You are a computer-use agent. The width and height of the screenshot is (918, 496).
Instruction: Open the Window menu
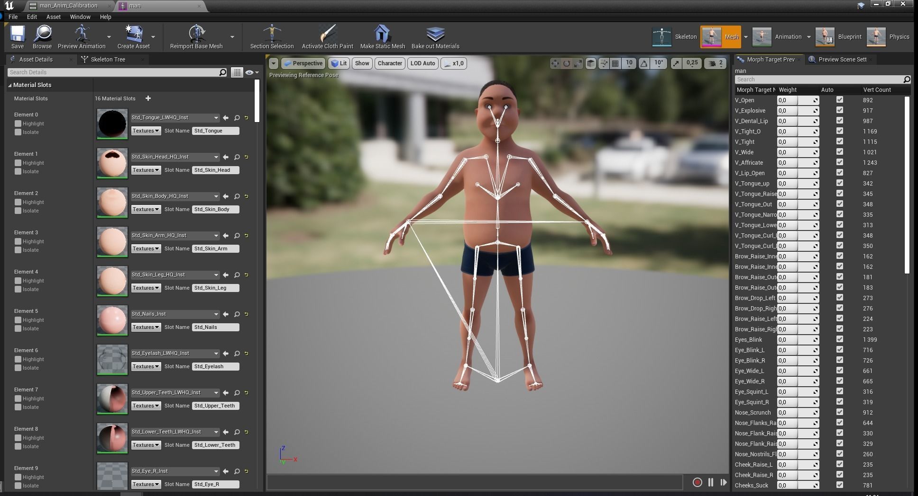[x=80, y=17]
